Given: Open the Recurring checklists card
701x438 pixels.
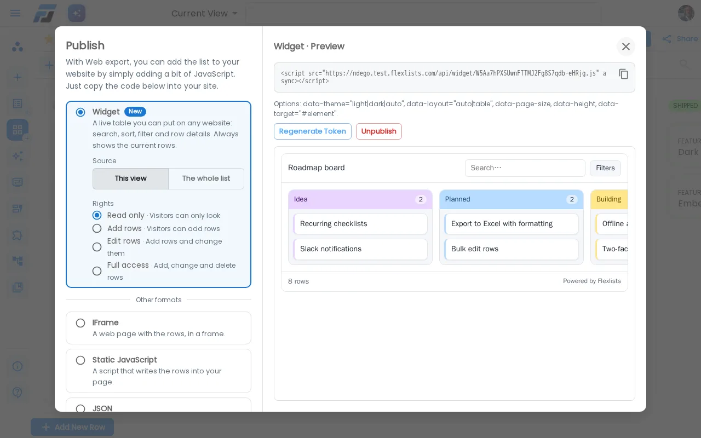Looking at the screenshot, I should click(360, 224).
